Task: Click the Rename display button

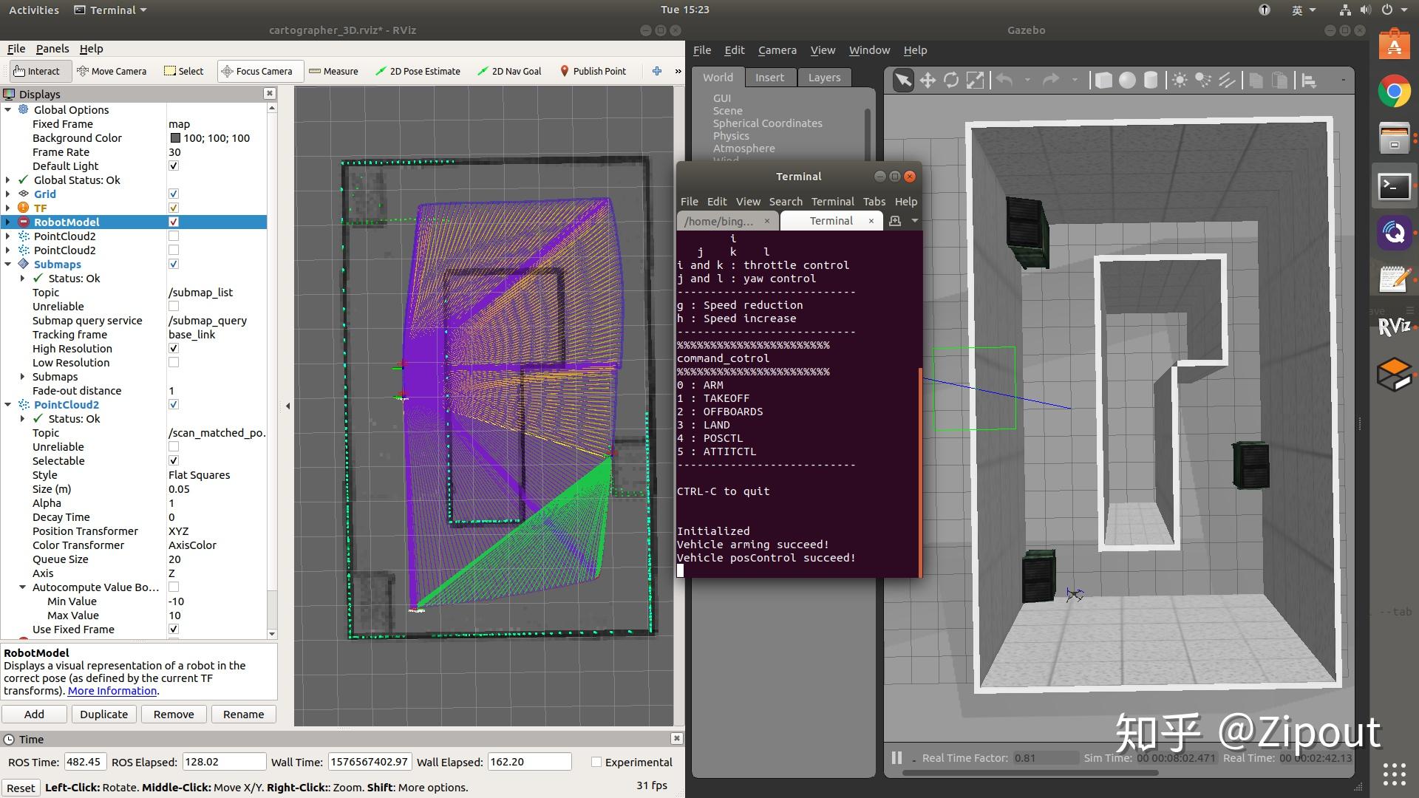Action: pyautogui.click(x=243, y=714)
